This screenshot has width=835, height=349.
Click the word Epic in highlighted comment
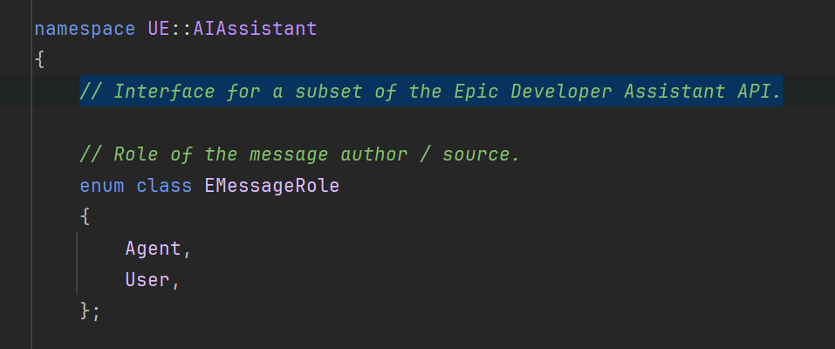[476, 92]
